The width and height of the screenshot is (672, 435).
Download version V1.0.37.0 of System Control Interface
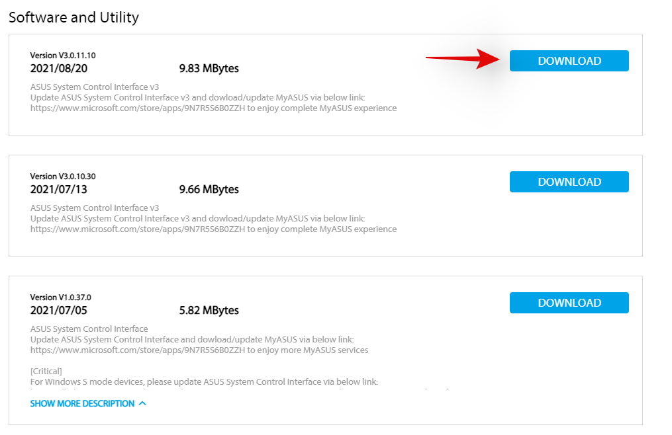tap(569, 303)
